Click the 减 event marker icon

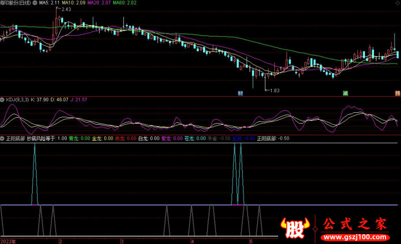[345, 93]
